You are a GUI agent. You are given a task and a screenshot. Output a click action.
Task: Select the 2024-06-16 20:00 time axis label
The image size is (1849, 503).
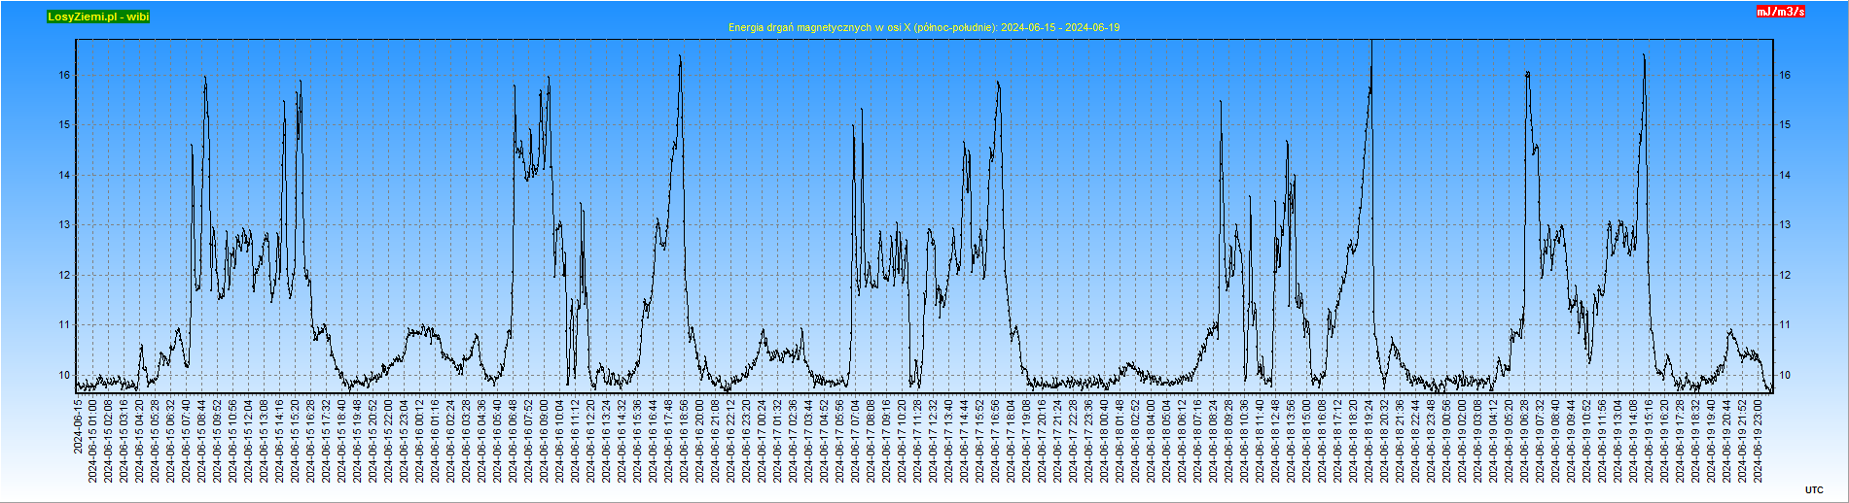coord(699,440)
